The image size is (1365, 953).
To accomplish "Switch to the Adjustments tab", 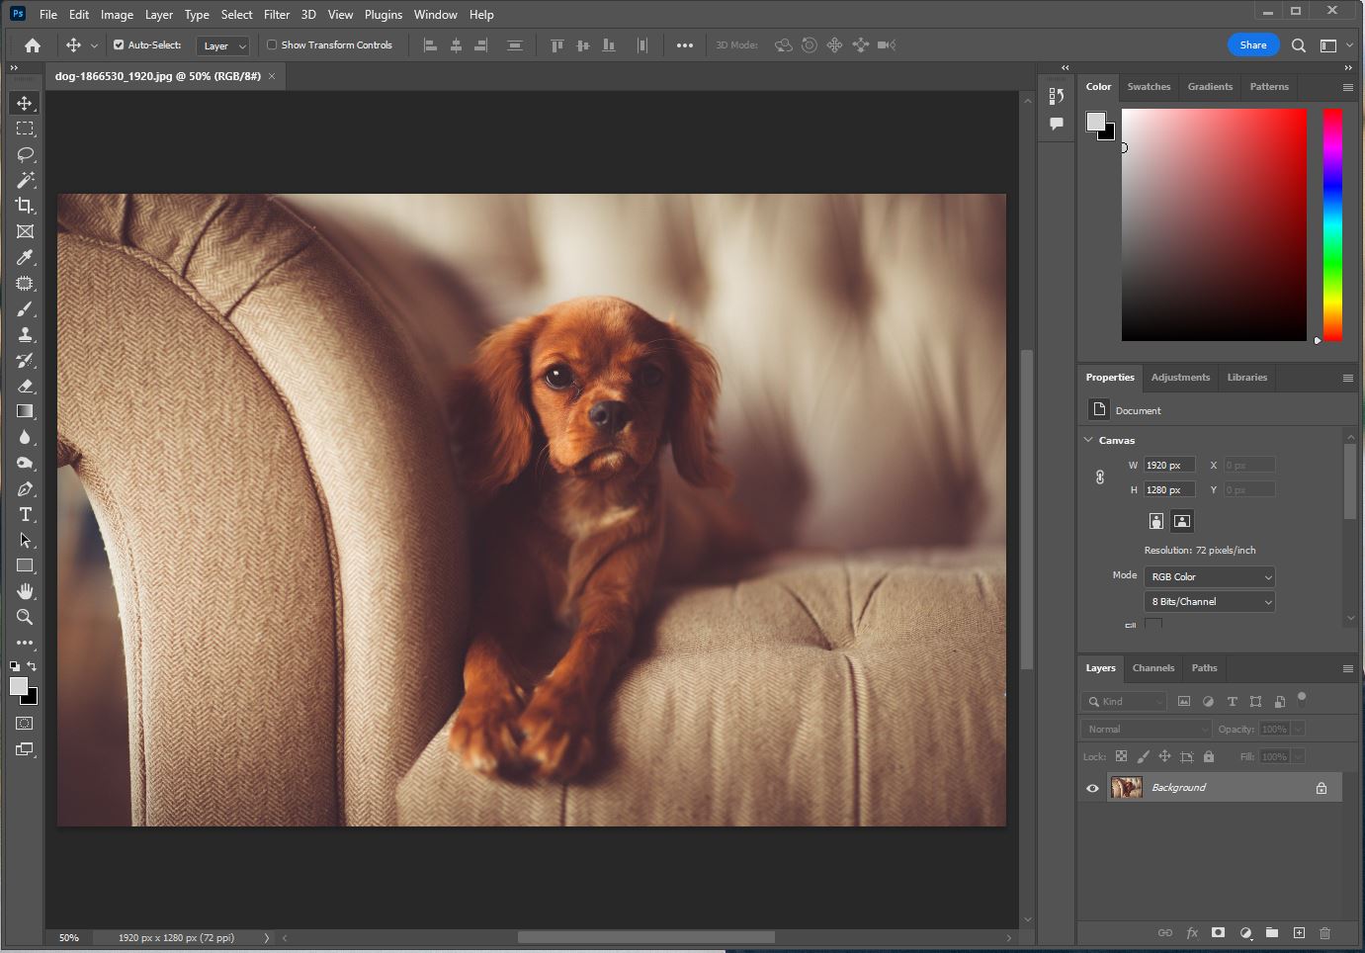I will point(1180,378).
